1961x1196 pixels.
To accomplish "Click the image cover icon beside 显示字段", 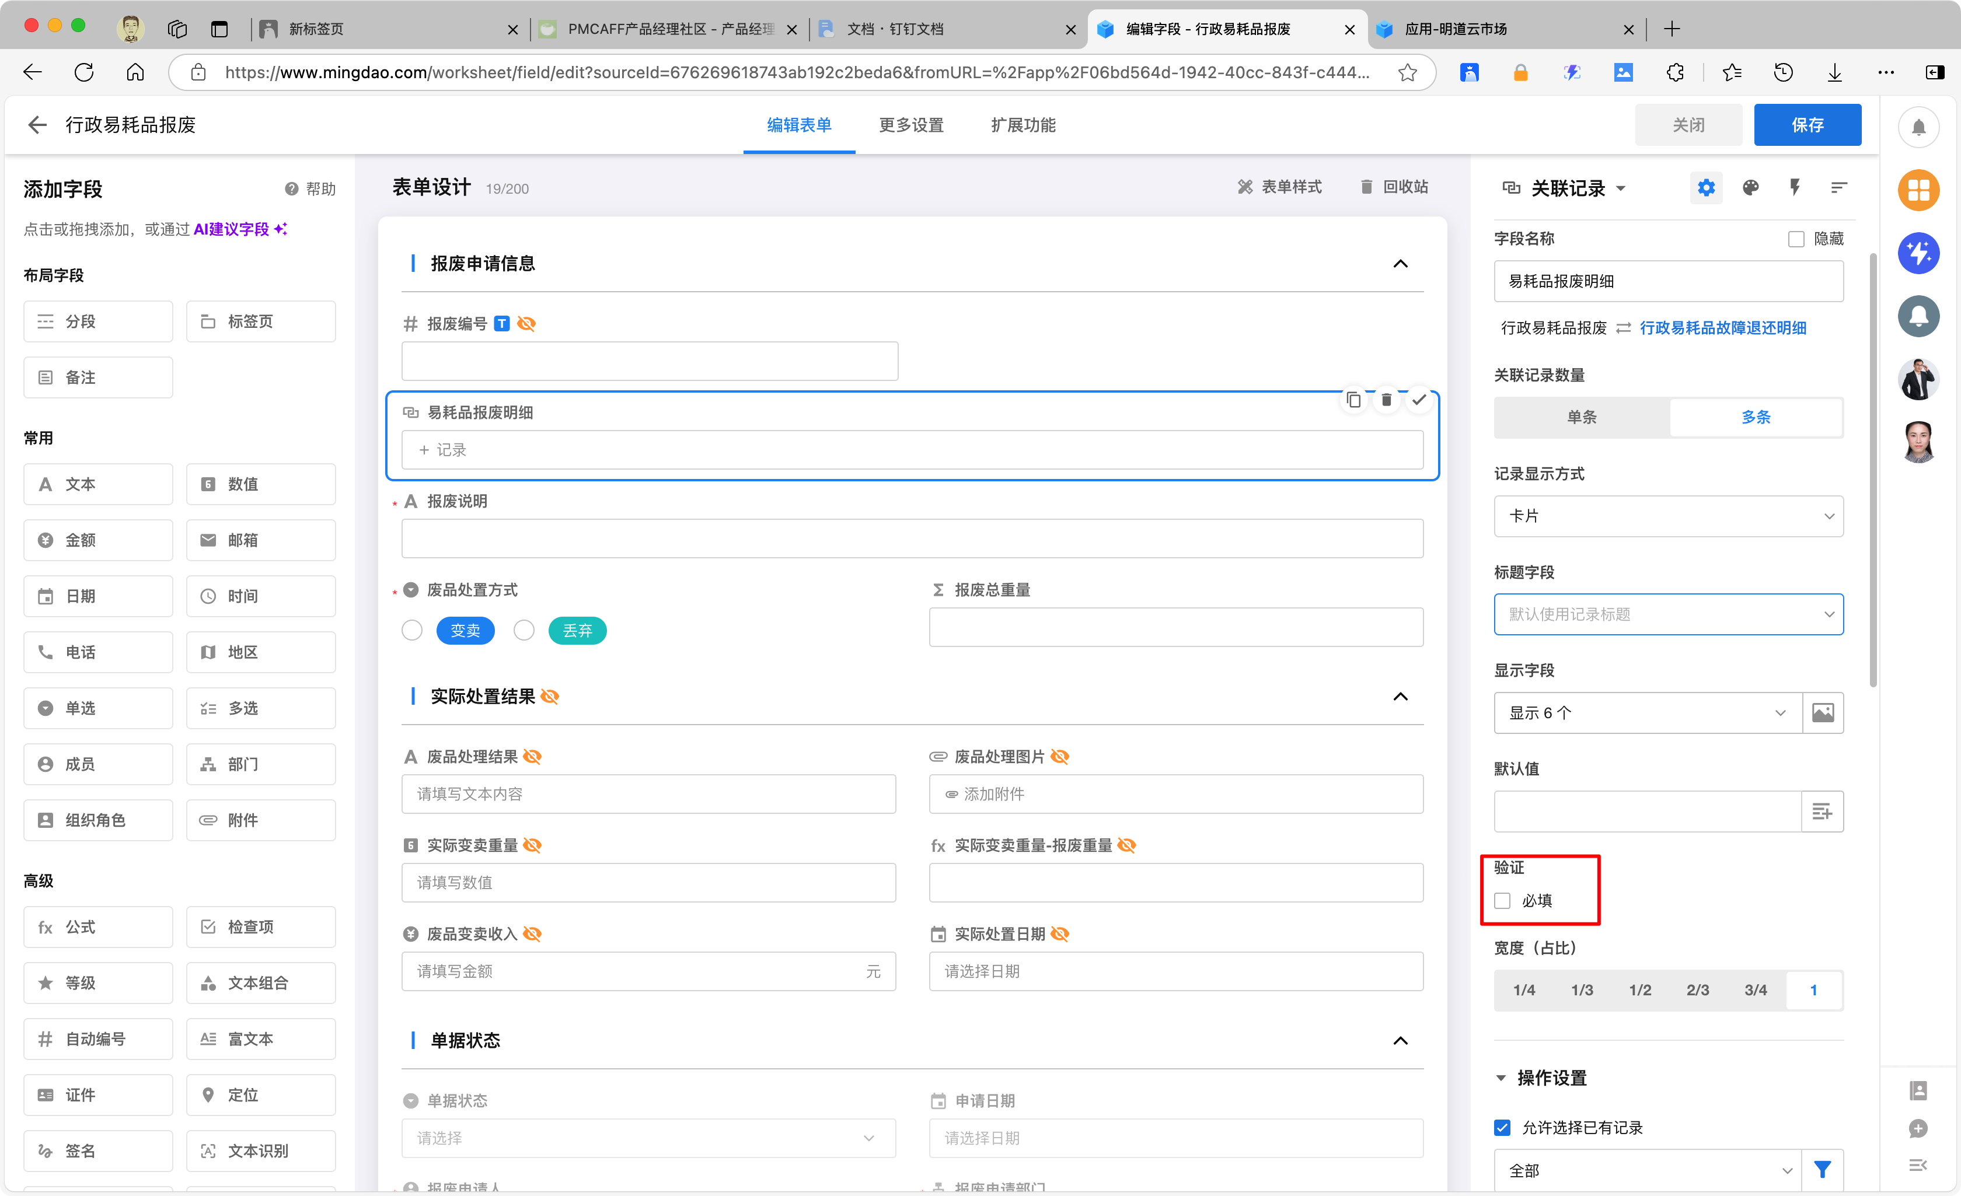I will pyautogui.click(x=1823, y=712).
